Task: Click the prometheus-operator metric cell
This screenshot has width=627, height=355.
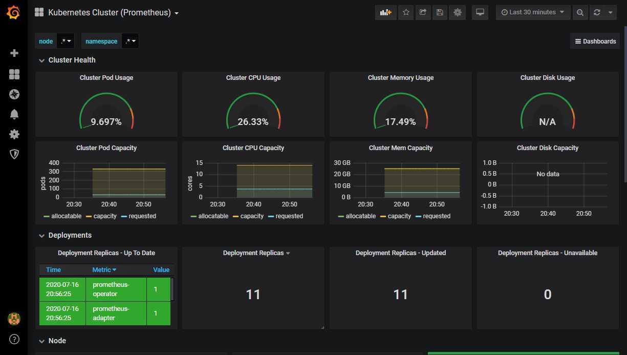Action: tap(116, 289)
